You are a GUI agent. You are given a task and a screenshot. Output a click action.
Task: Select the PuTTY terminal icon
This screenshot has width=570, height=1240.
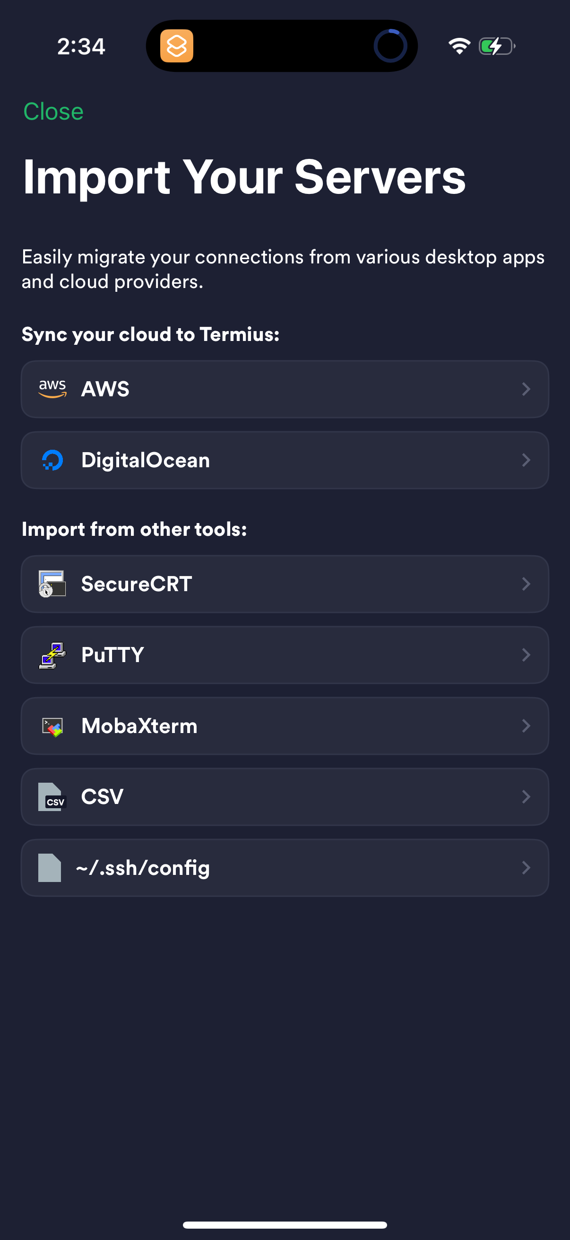pos(51,655)
